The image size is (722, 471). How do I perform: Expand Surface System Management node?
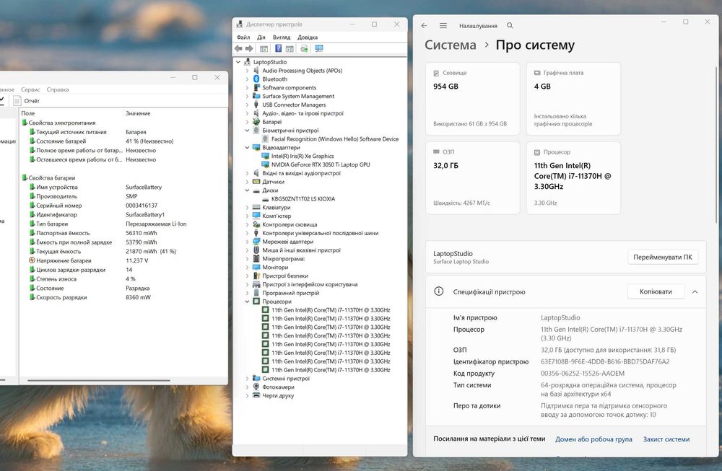click(x=247, y=96)
